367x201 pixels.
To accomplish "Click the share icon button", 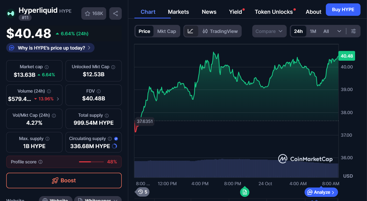I will pyautogui.click(x=116, y=13).
